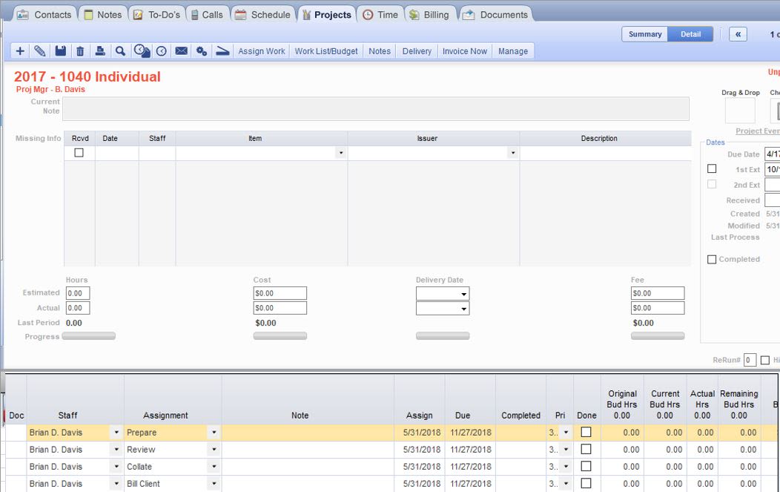Check the Rcvd checkbox in Missing Info
This screenshot has width=780, height=492.
click(80, 152)
